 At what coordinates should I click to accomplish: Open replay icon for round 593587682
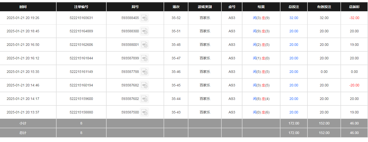point(144,85)
